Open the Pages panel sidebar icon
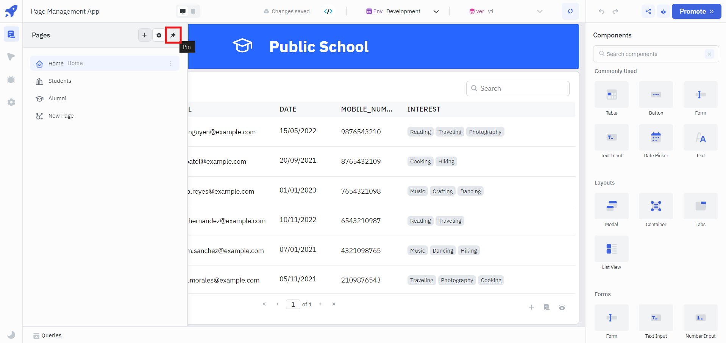Viewport: 726px width, 343px height. [x=11, y=34]
